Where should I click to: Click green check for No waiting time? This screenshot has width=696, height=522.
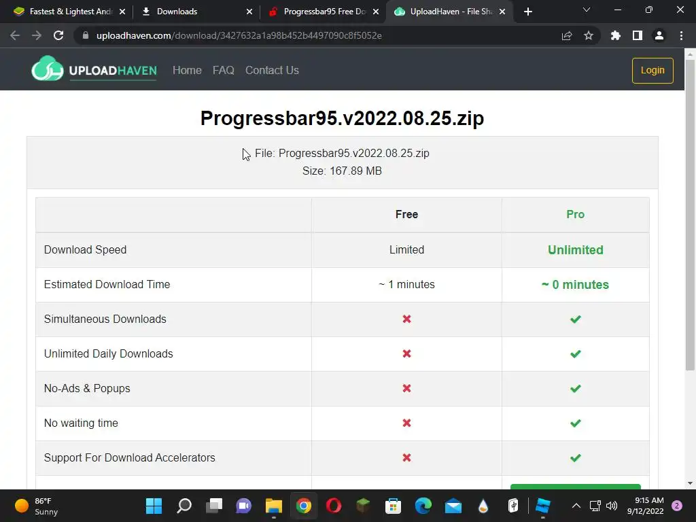[x=575, y=423]
